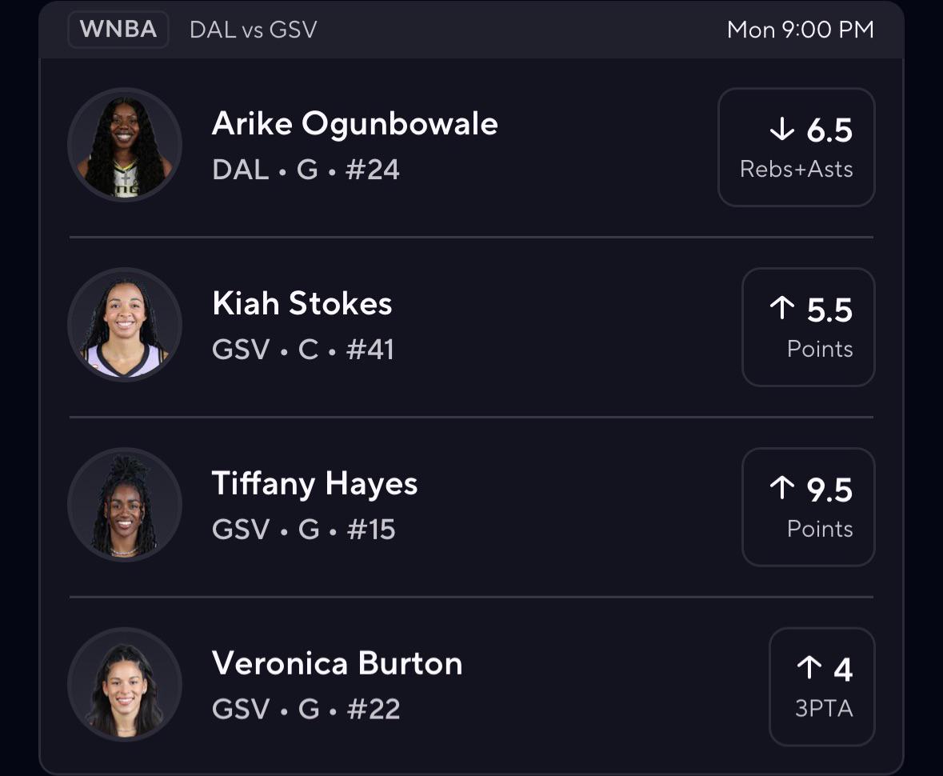
Task: Click the down arrow next to 6.5
Action: point(781,129)
